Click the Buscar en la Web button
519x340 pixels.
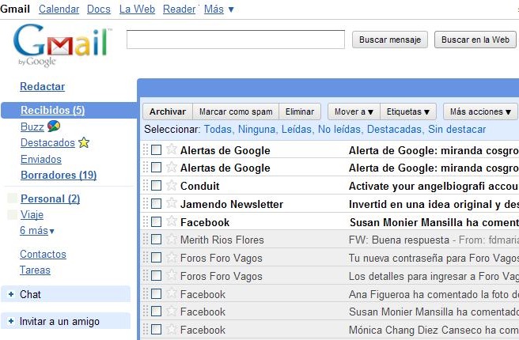coord(475,40)
